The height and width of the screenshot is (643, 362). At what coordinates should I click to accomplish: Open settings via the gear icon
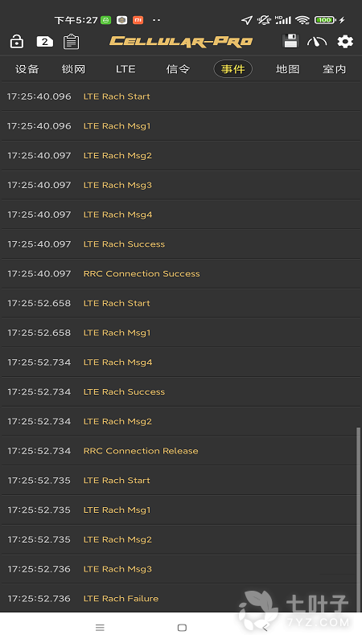coord(345,42)
